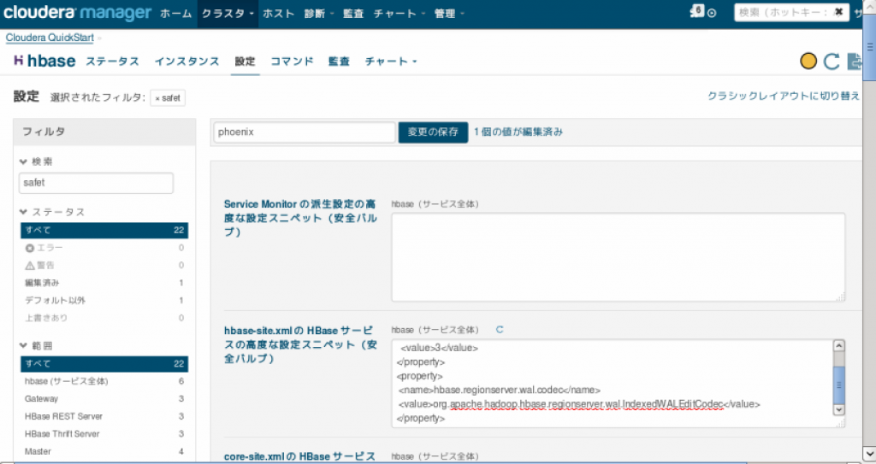Click the snippet textarea scroll down arrow

point(838,410)
